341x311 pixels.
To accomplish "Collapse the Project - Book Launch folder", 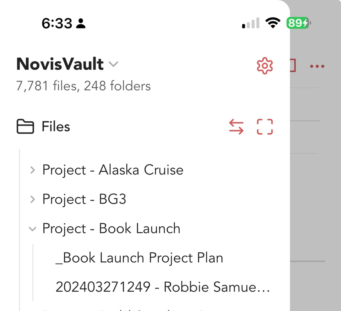I will click(x=33, y=229).
